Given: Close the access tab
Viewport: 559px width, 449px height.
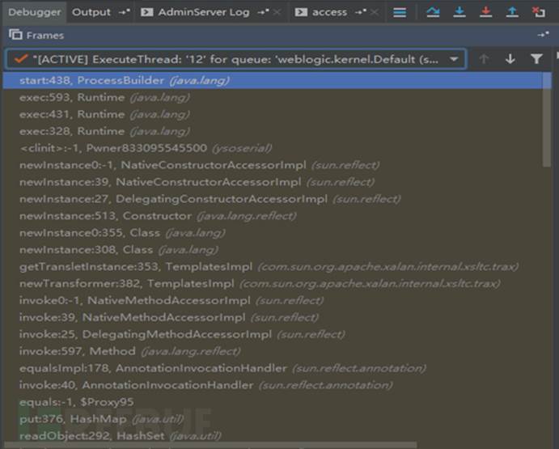Looking at the screenshot, I should (x=375, y=12).
